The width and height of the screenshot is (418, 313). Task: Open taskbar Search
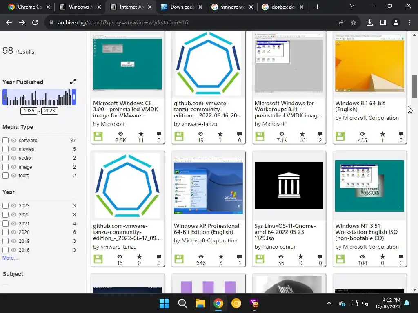182,303
